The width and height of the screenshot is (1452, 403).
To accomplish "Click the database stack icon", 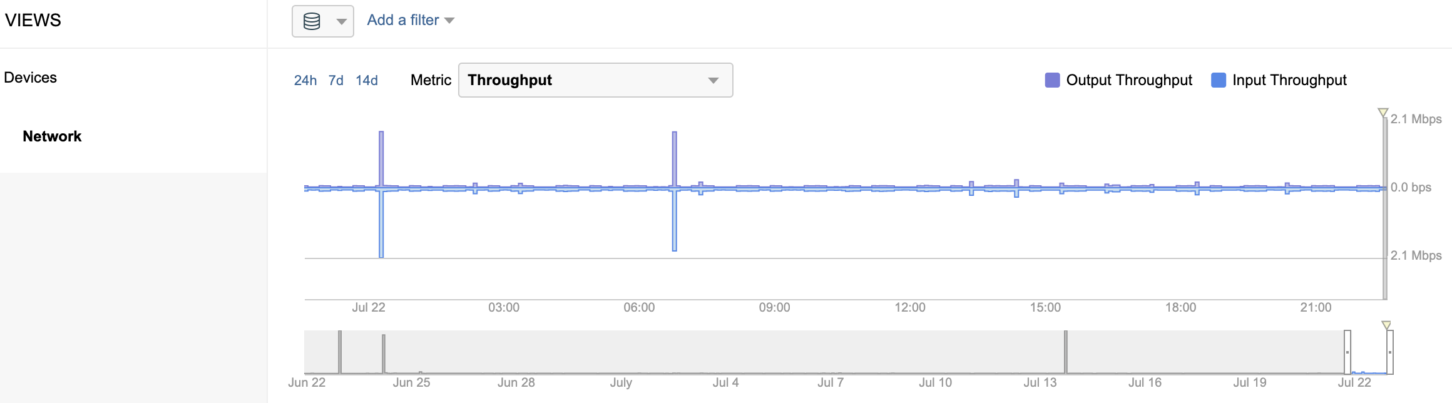I will 312,21.
